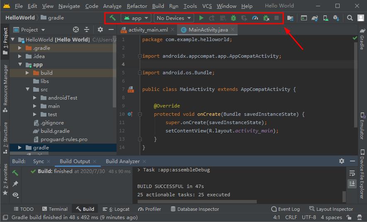Click the Search Everywhere magnifier icon
The width and height of the screenshot is (367, 222).
tap(350, 18)
